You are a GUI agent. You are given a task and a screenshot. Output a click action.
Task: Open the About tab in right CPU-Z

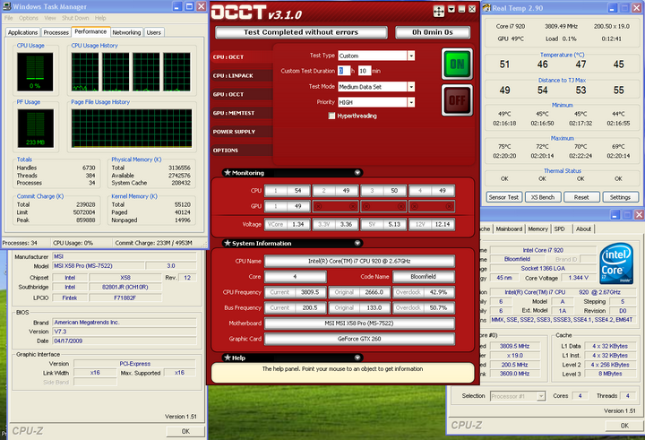tap(583, 229)
